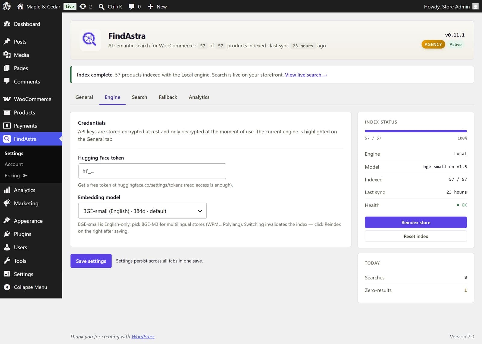Click the comments bubble icon in admin bar
The height and width of the screenshot is (344, 482).
pyautogui.click(x=131, y=7)
